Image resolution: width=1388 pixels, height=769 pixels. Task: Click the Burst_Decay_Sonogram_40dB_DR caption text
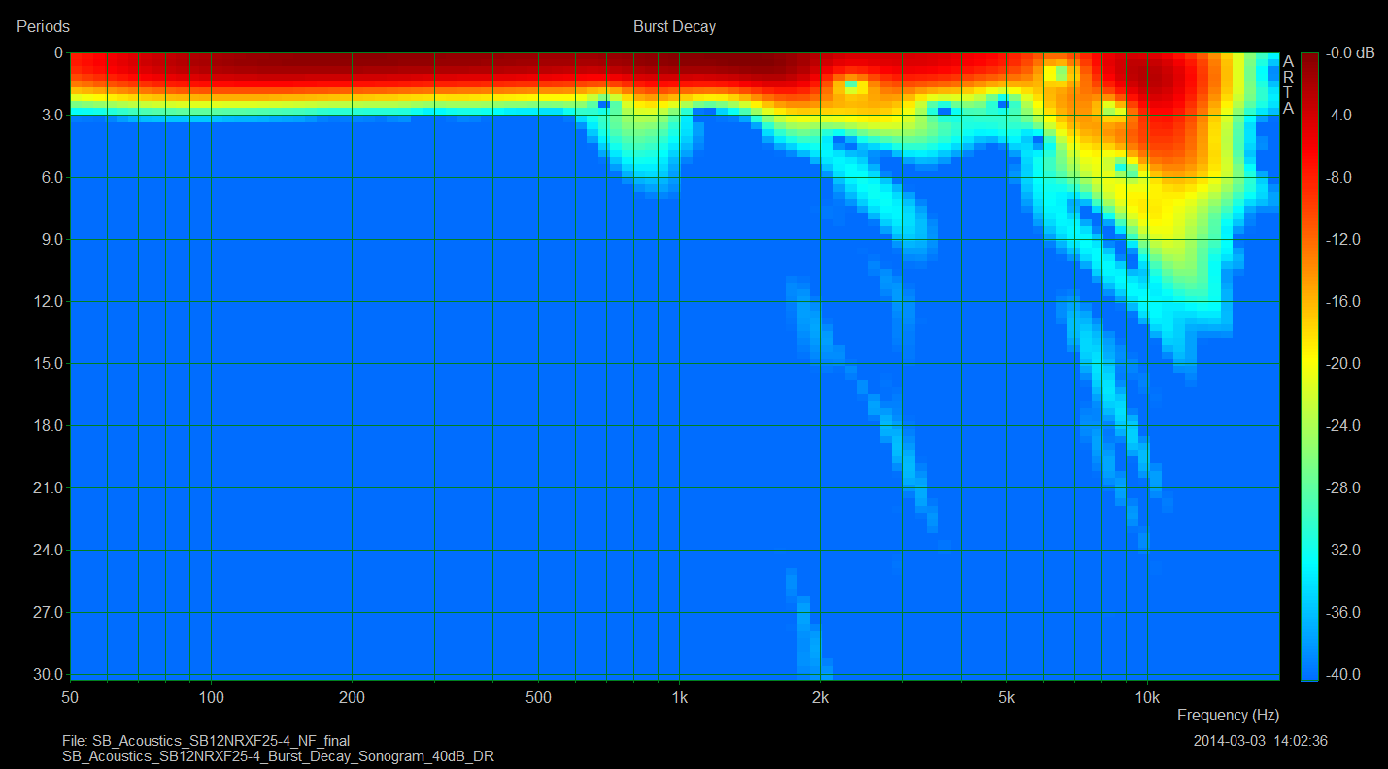tap(278, 756)
